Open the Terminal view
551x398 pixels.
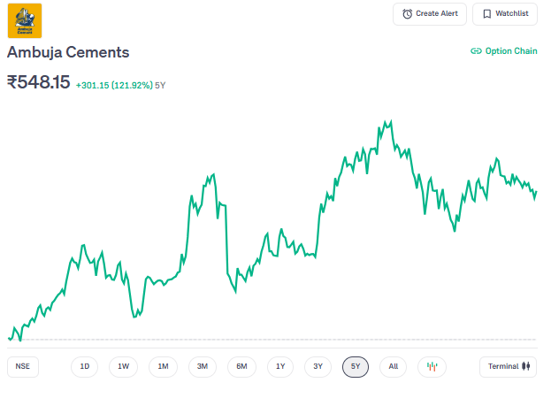[508, 366]
